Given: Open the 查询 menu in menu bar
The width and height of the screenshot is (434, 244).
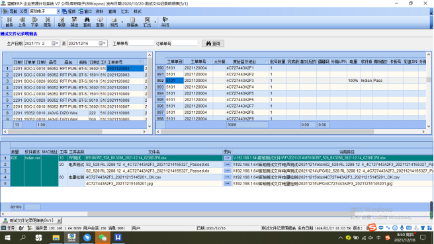Looking at the screenshot, I should pyautogui.click(x=112, y=11).
